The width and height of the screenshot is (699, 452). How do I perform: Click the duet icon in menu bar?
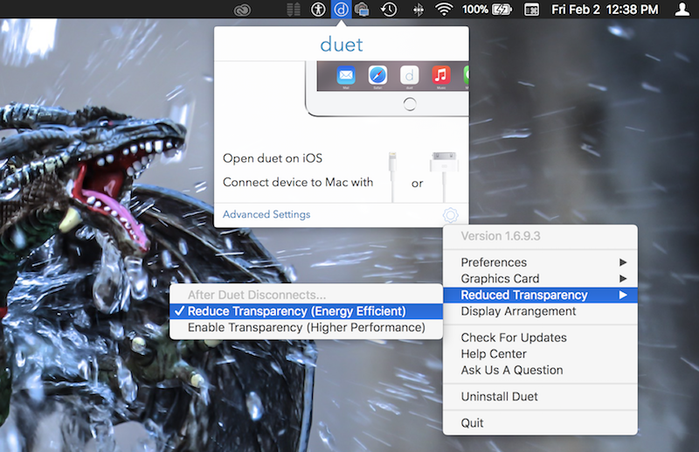point(341,10)
